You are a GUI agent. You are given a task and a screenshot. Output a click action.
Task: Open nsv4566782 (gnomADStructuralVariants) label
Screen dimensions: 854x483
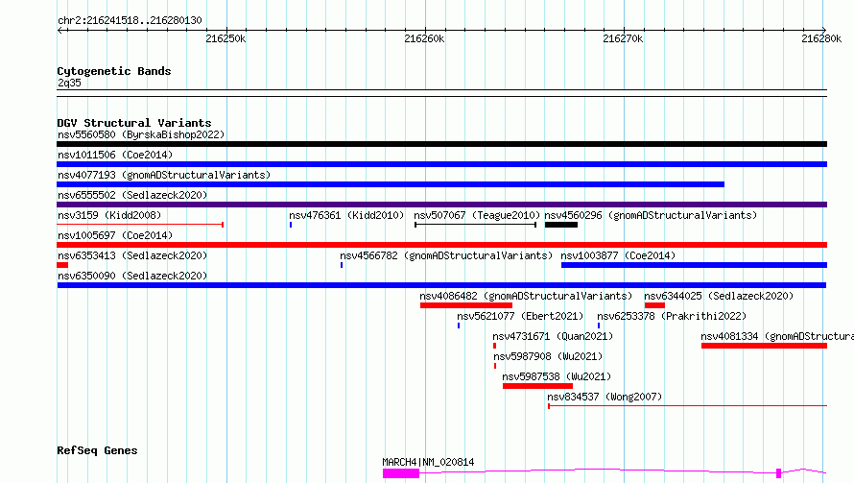click(x=446, y=255)
